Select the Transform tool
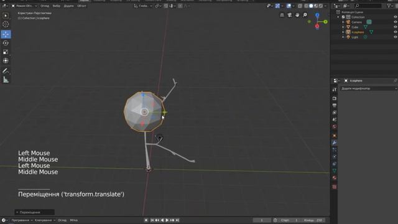 pos(6,61)
